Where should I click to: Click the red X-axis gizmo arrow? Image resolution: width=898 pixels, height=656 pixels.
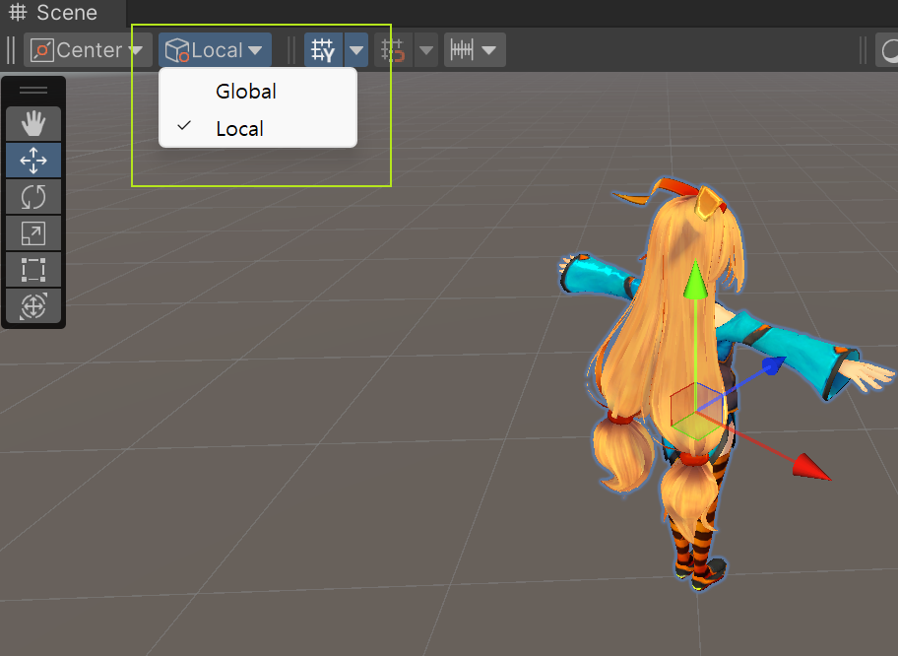click(810, 466)
